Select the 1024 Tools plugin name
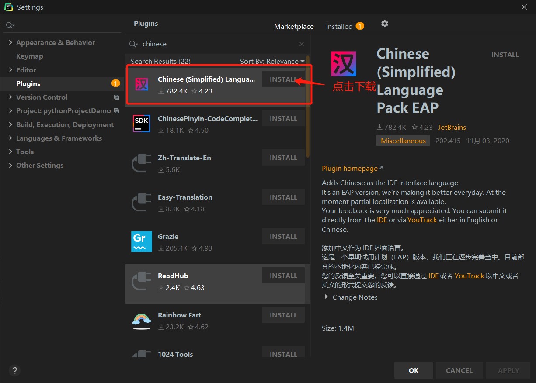The width and height of the screenshot is (536, 383). (x=175, y=354)
